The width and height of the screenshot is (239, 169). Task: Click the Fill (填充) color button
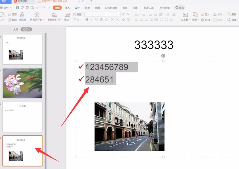[x=218, y=14]
